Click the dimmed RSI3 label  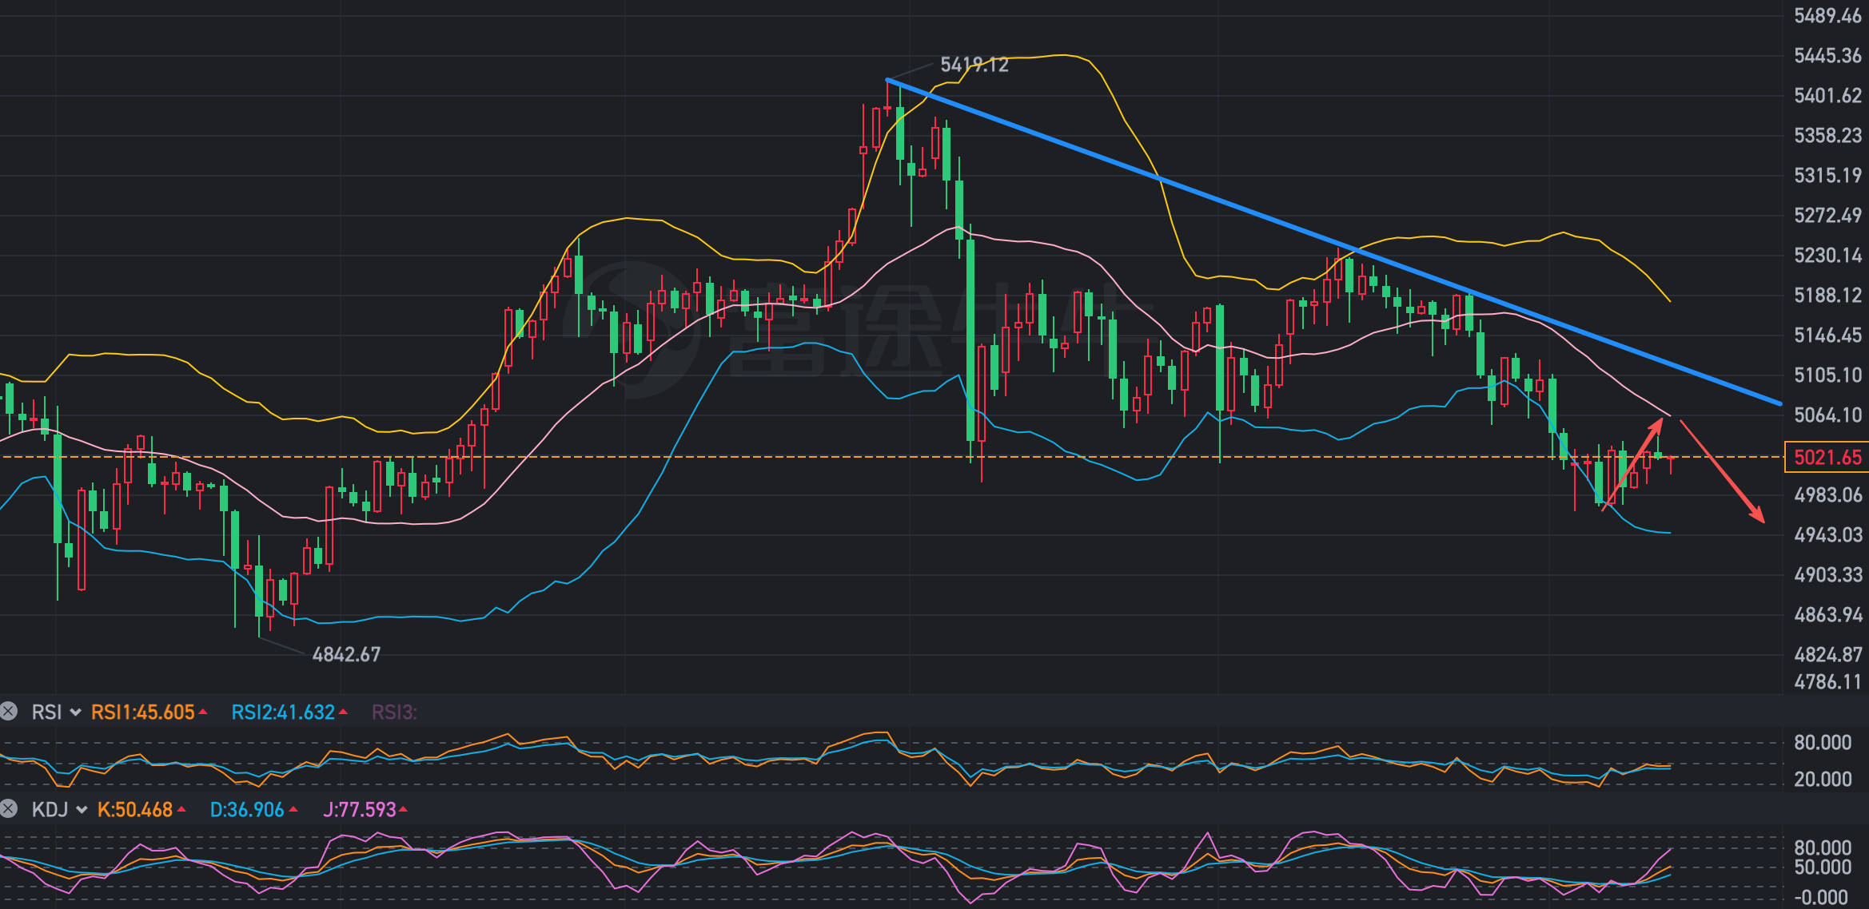coord(394,713)
